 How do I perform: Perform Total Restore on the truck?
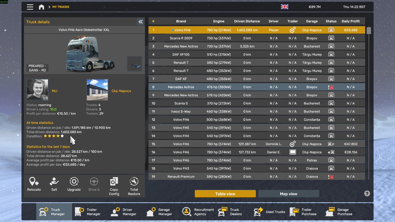tap(134, 186)
